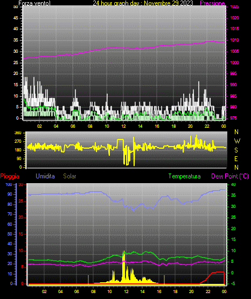
Task: Click the S compass direction letter
Action: (236, 150)
